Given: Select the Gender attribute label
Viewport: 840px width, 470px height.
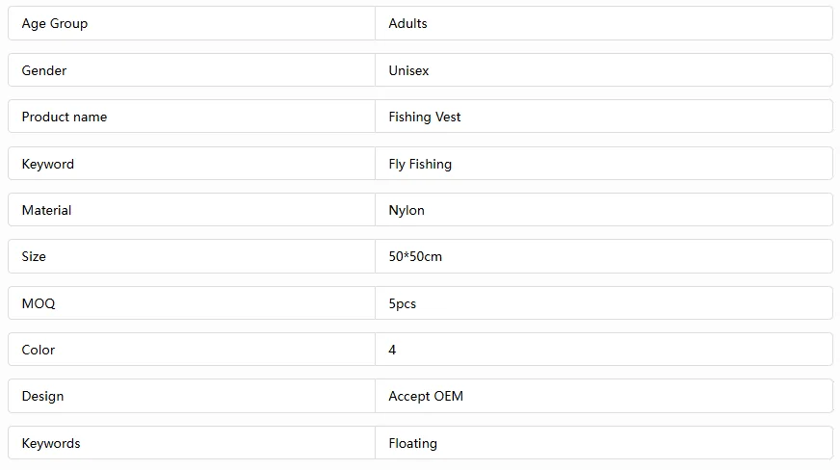Looking at the screenshot, I should tap(44, 70).
